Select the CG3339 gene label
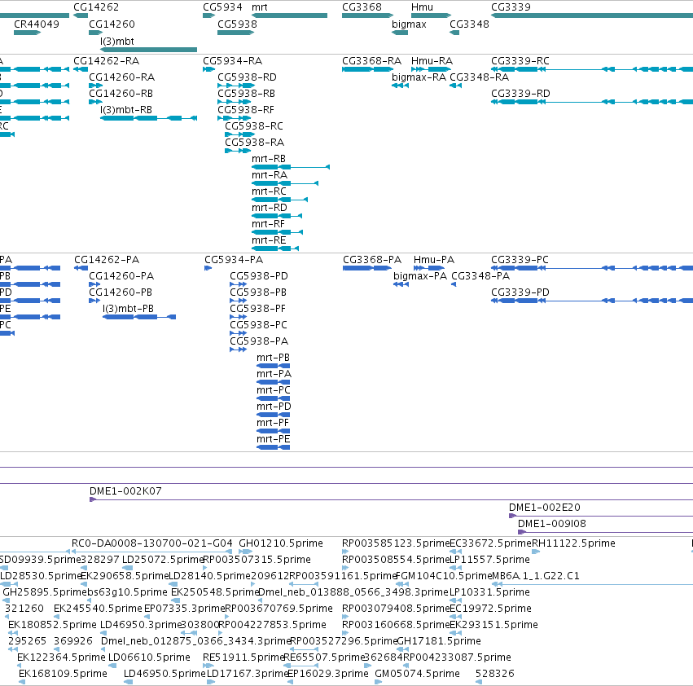Image resolution: width=693 pixels, height=686 pixels. (x=511, y=7)
